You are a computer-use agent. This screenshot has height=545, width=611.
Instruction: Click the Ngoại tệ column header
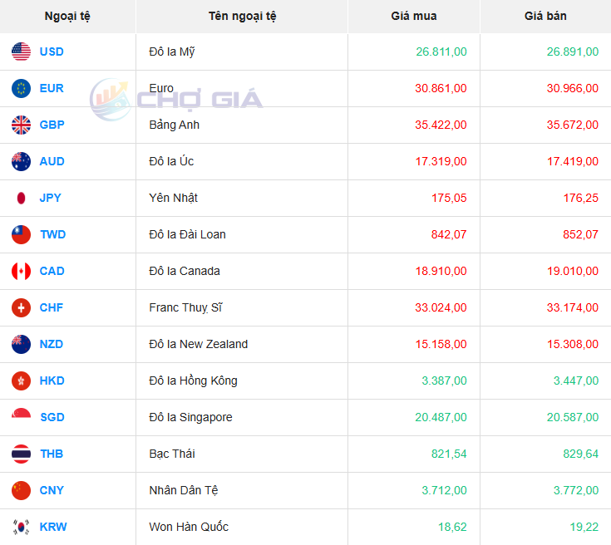coord(67,16)
